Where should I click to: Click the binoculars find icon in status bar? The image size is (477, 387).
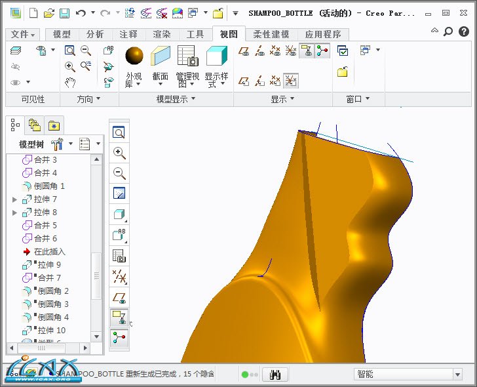pos(275,375)
